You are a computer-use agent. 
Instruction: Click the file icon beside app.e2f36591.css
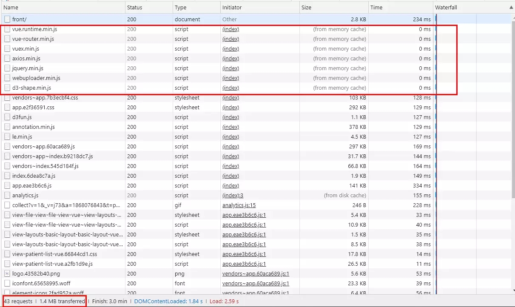pyautogui.click(x=7, y=108)
